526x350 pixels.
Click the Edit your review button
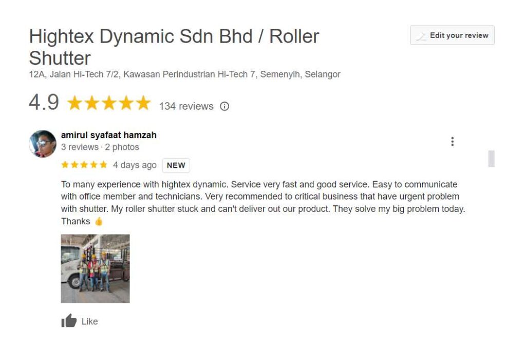click(452, 35)
